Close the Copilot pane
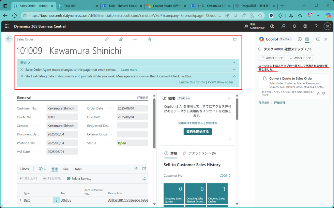 click(x=326, y=39)
